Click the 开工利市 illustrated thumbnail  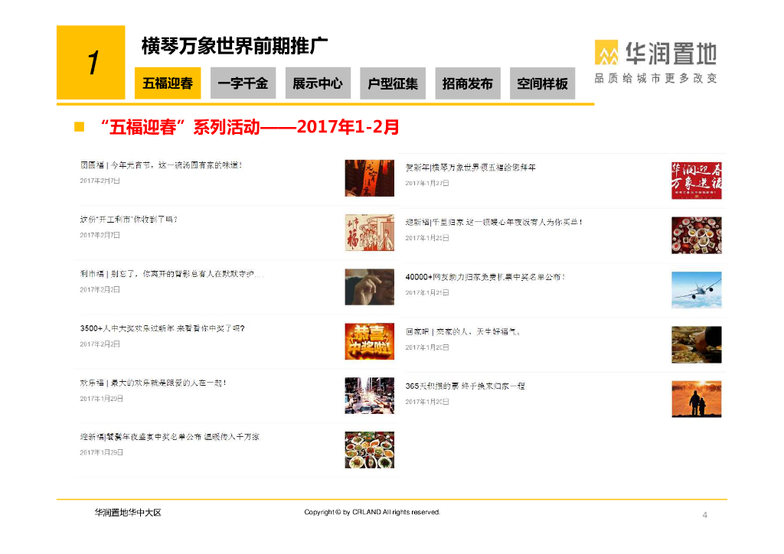click(370, 233)
